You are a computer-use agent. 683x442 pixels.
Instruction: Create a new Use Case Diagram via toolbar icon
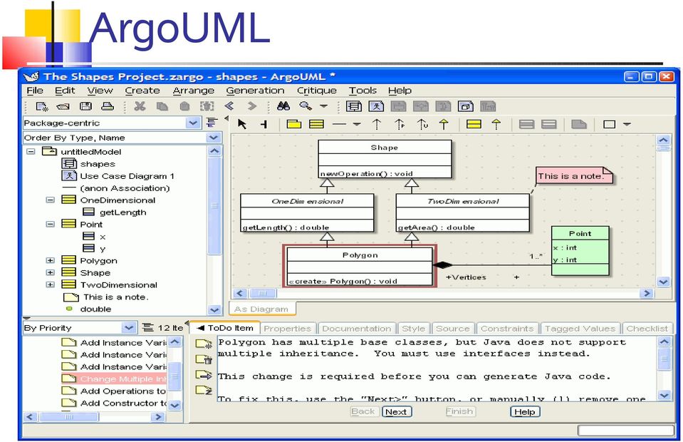[376, 106]
